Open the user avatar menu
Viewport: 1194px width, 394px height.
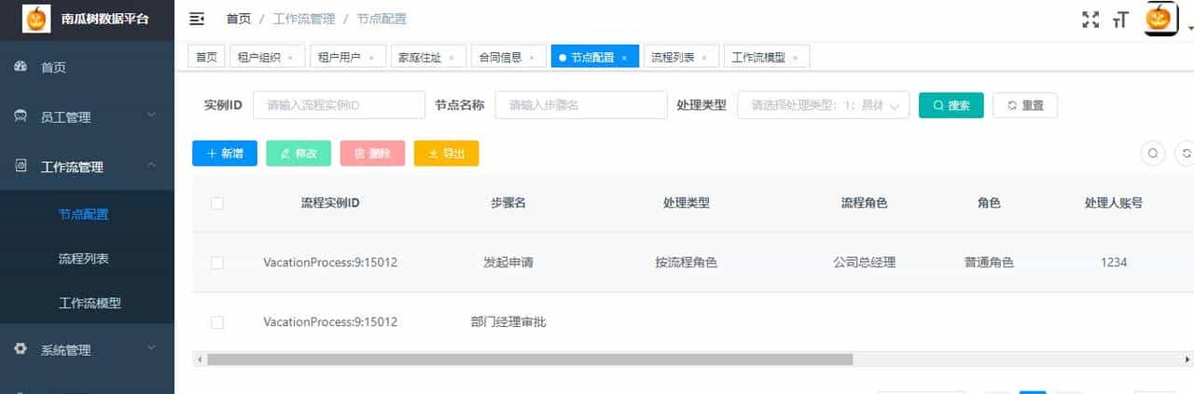click(x=1160, y=19)
